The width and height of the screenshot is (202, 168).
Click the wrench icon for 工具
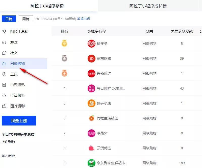pyautogui.click(x=4, y=74)
